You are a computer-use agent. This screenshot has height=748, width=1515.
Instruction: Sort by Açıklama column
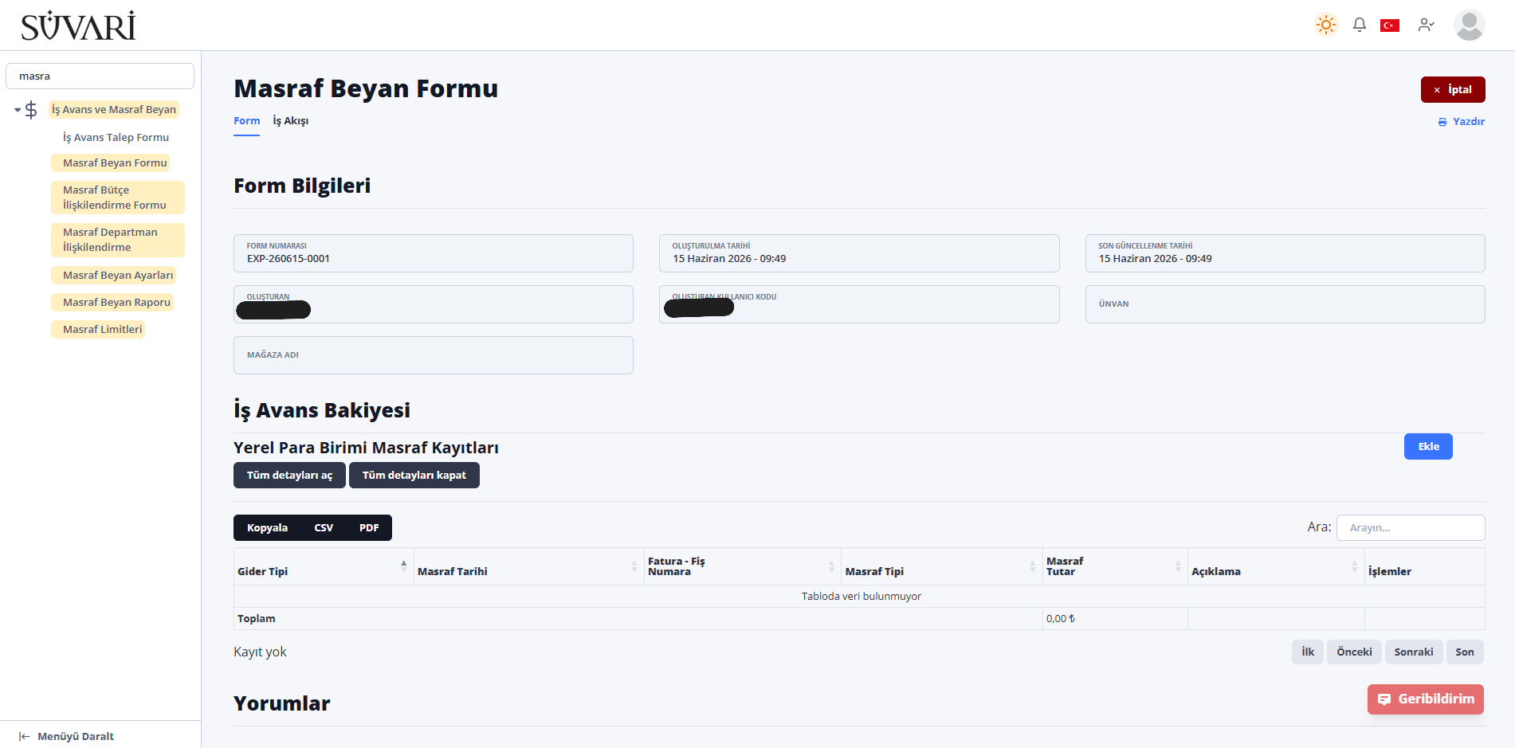(x=1276, y=566)
